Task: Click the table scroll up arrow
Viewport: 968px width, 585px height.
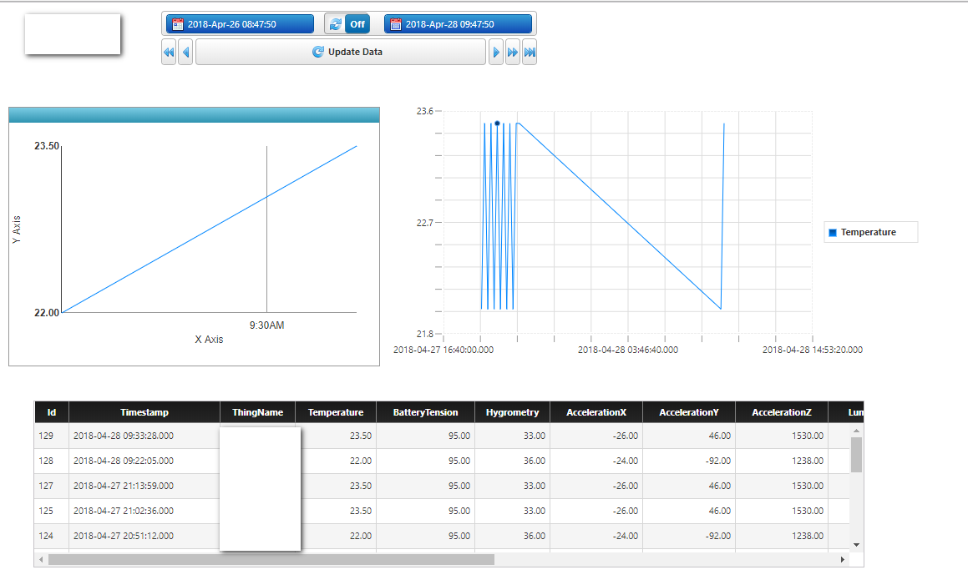Action: (856, 430)
